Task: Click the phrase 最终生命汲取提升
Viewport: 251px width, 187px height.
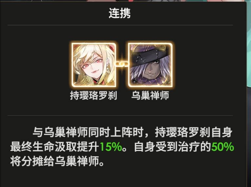Action: 55,147
